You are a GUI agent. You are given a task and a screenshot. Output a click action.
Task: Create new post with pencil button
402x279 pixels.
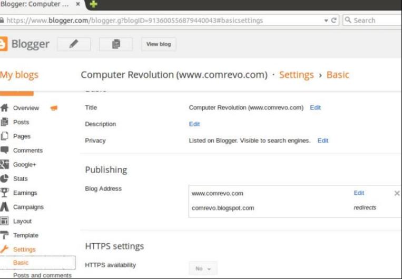[x=74, y=44]
